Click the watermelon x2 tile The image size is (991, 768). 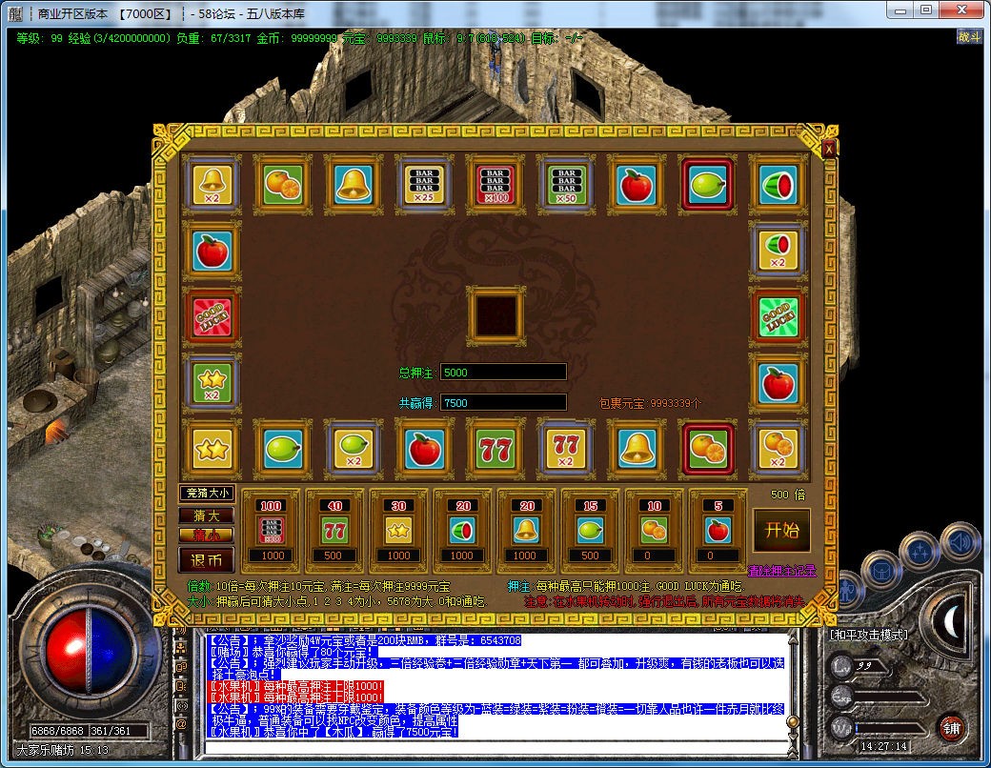(778, 251)
